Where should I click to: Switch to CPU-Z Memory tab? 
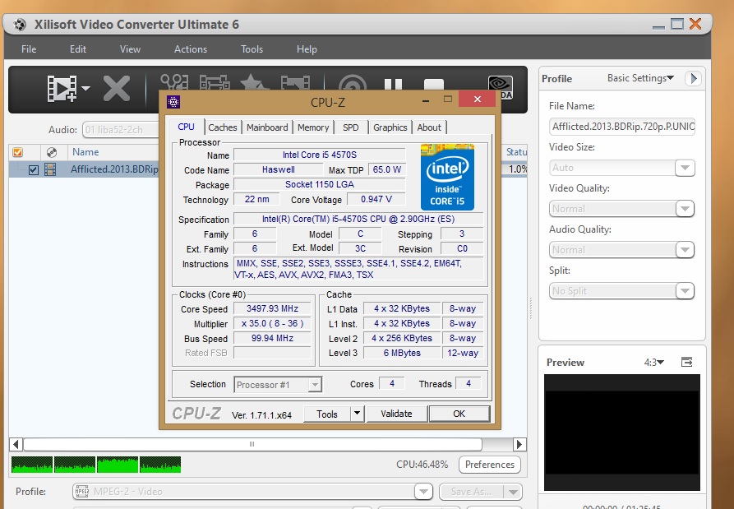[x=313, y=127]
